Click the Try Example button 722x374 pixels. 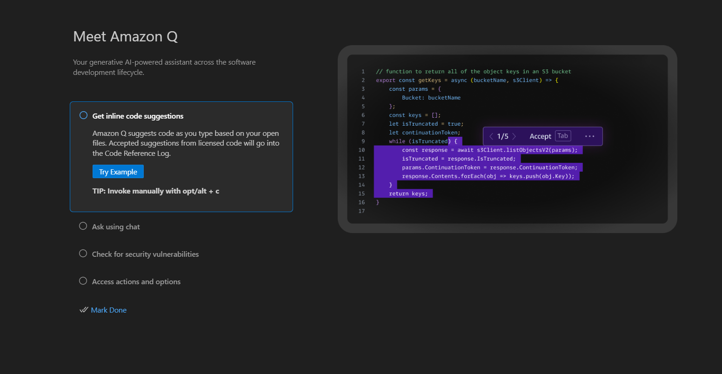pyautogui.click(x=118, y=172)
